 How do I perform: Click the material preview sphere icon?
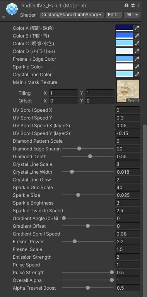click(12, 9)
